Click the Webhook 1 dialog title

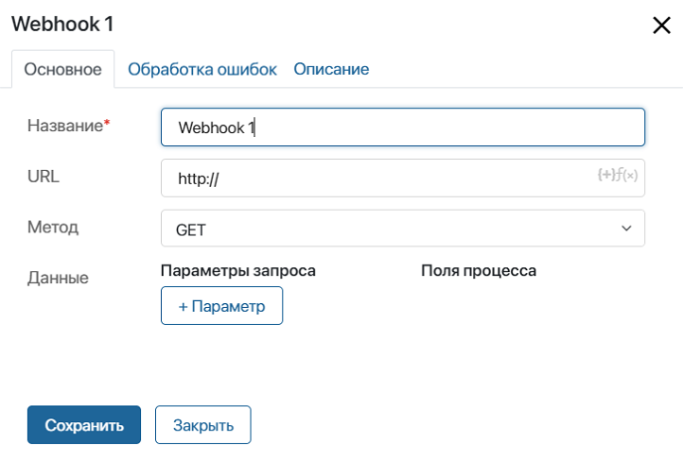click(62, 24)
